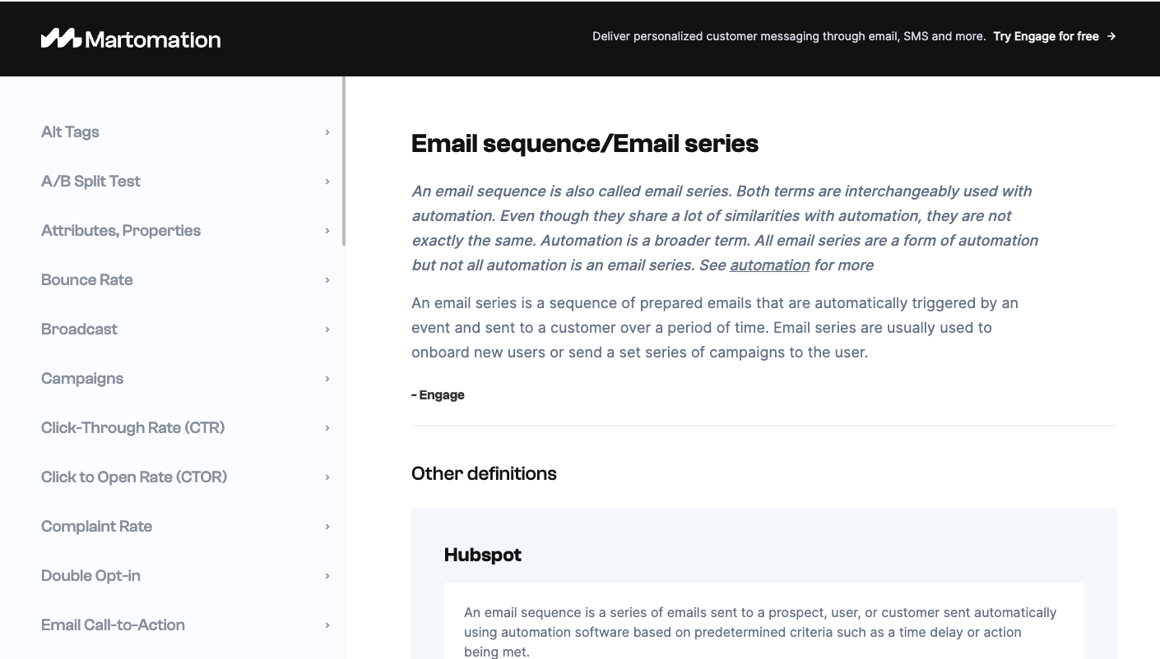Follow the automation link in the intro
The width and height of the screenshot is (1160, 659).
(x=770, y=265)
